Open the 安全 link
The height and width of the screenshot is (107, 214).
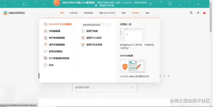51,65
